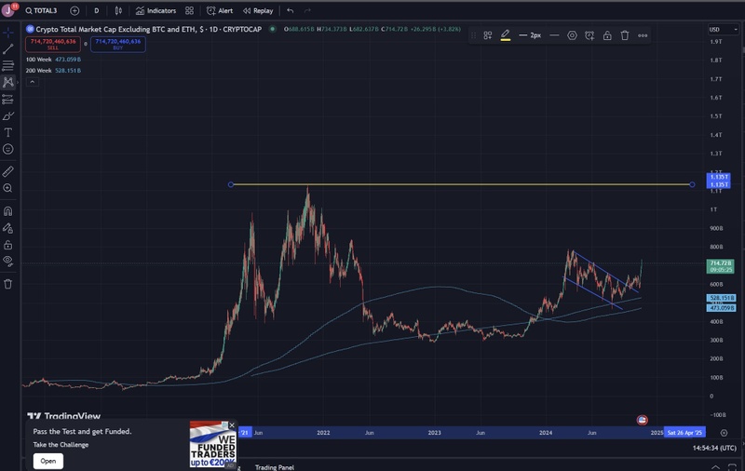Image resolution: width=745 pixels, height=471 pixels.
Task: Click the right anchor of yellow line
Action: pos(692,184)
